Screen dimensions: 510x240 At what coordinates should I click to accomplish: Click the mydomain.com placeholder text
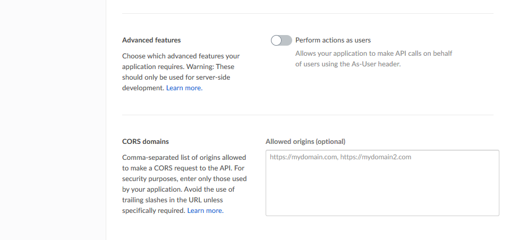tap(340, 157)
